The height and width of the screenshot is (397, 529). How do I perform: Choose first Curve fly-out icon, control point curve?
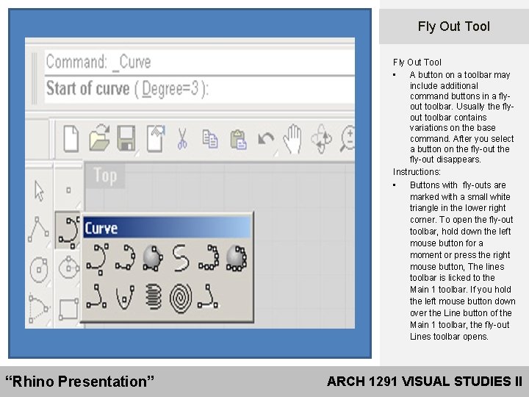click(x=98, y=260)
